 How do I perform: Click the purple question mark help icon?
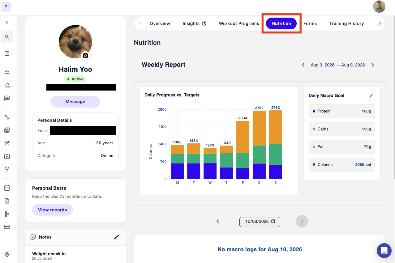[x=6, y=6]
